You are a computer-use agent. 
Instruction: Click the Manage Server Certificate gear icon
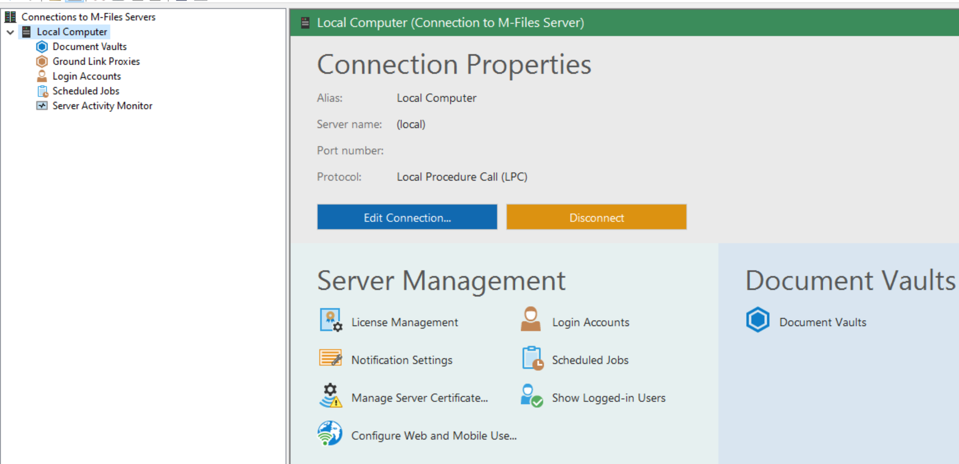click(331, 396)
